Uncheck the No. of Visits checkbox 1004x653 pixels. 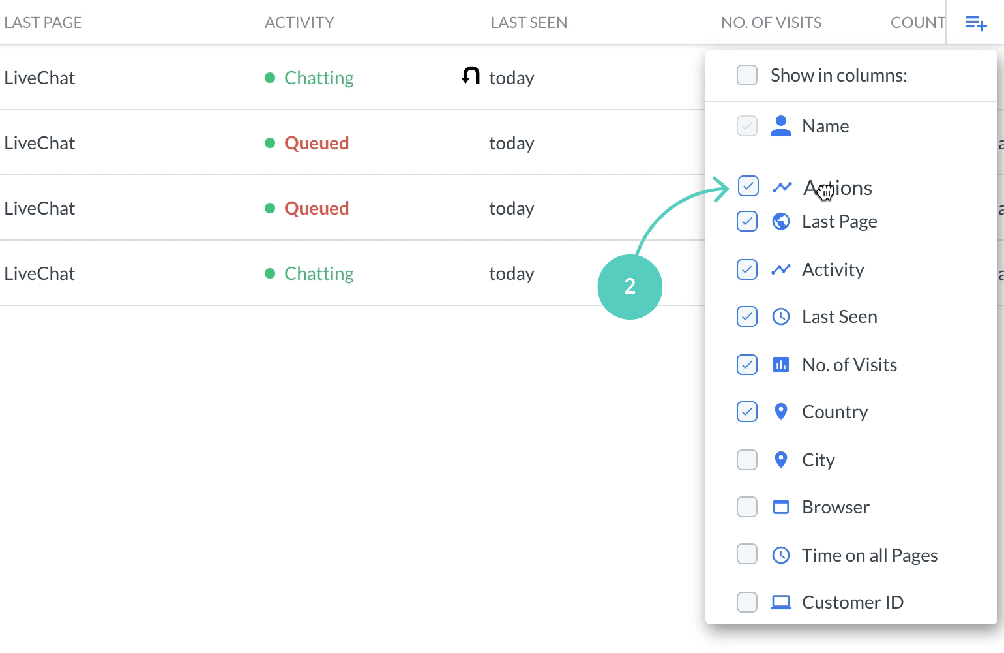tap(747, 365)
